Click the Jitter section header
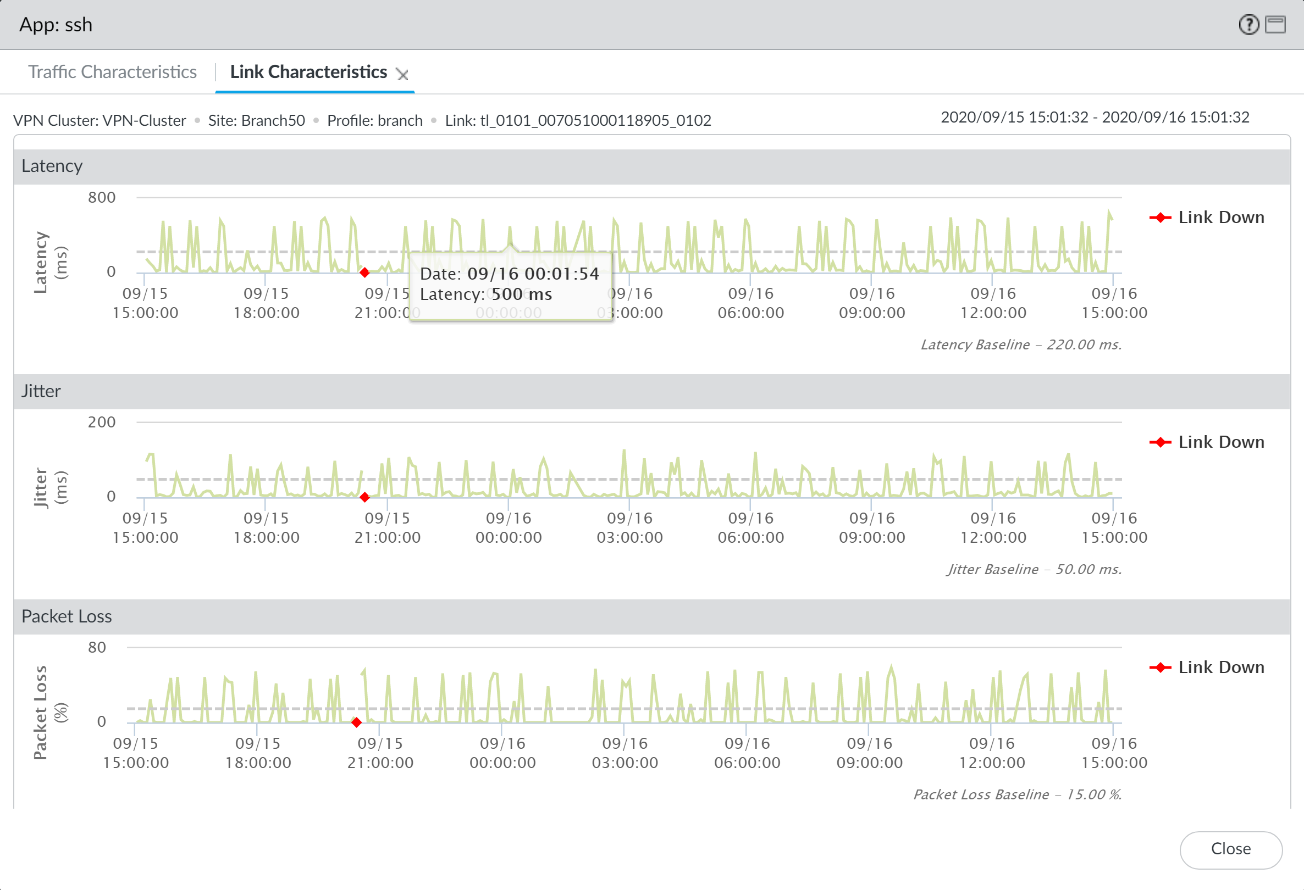 point(41,391)
